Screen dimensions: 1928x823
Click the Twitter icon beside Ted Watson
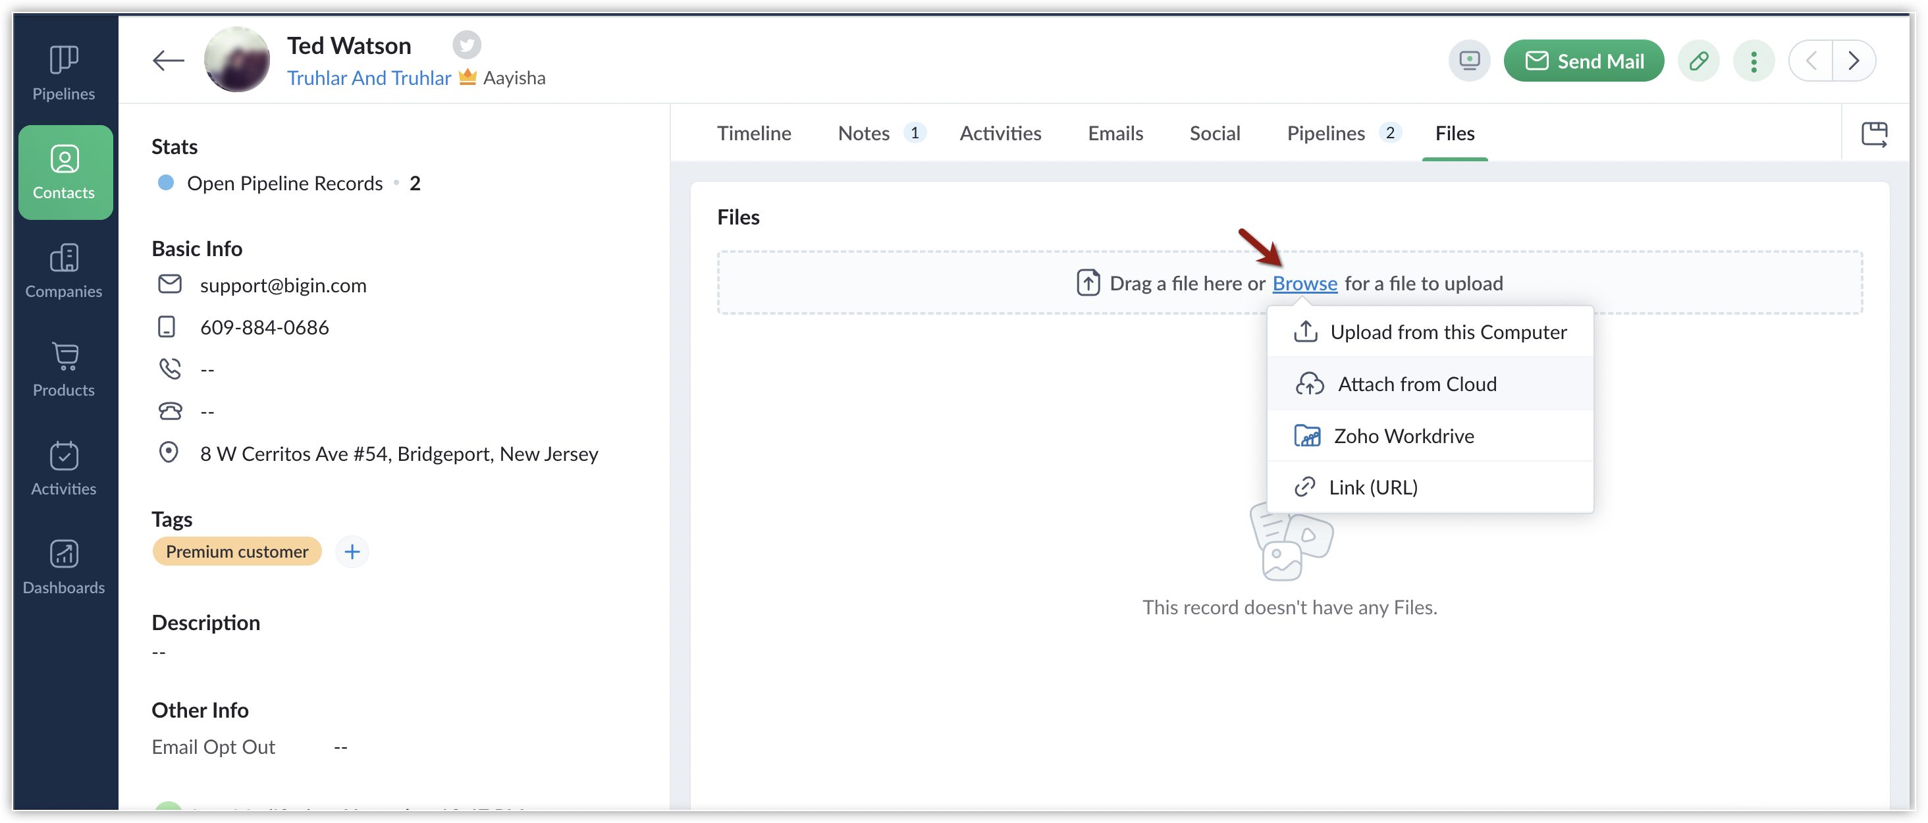click(466, 45)
